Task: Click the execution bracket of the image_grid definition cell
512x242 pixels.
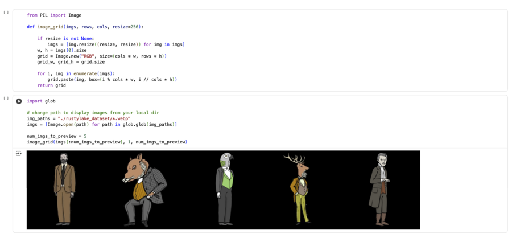Action: (6, 12)
